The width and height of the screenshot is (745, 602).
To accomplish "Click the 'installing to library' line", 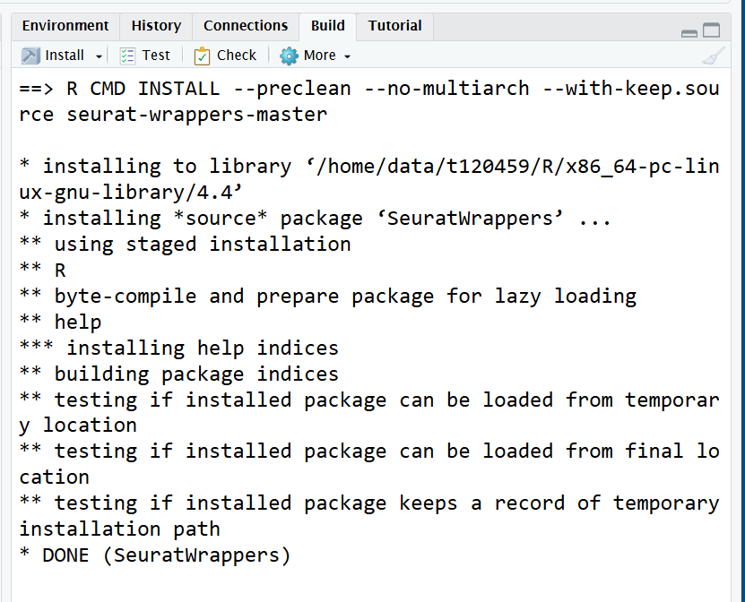I will pyautogui.click(x=369, y=166).
